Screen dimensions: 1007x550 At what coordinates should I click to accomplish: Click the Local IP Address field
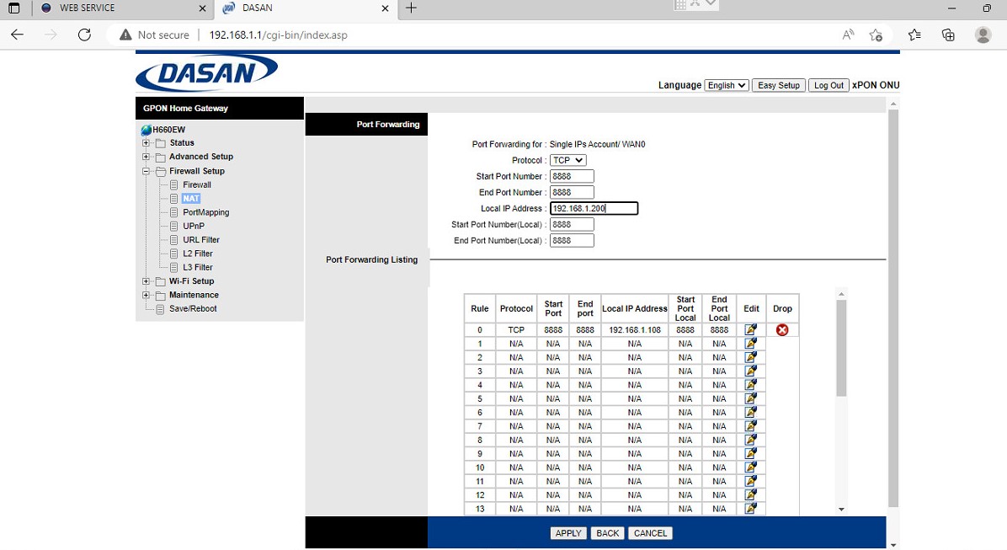[593, 208]
